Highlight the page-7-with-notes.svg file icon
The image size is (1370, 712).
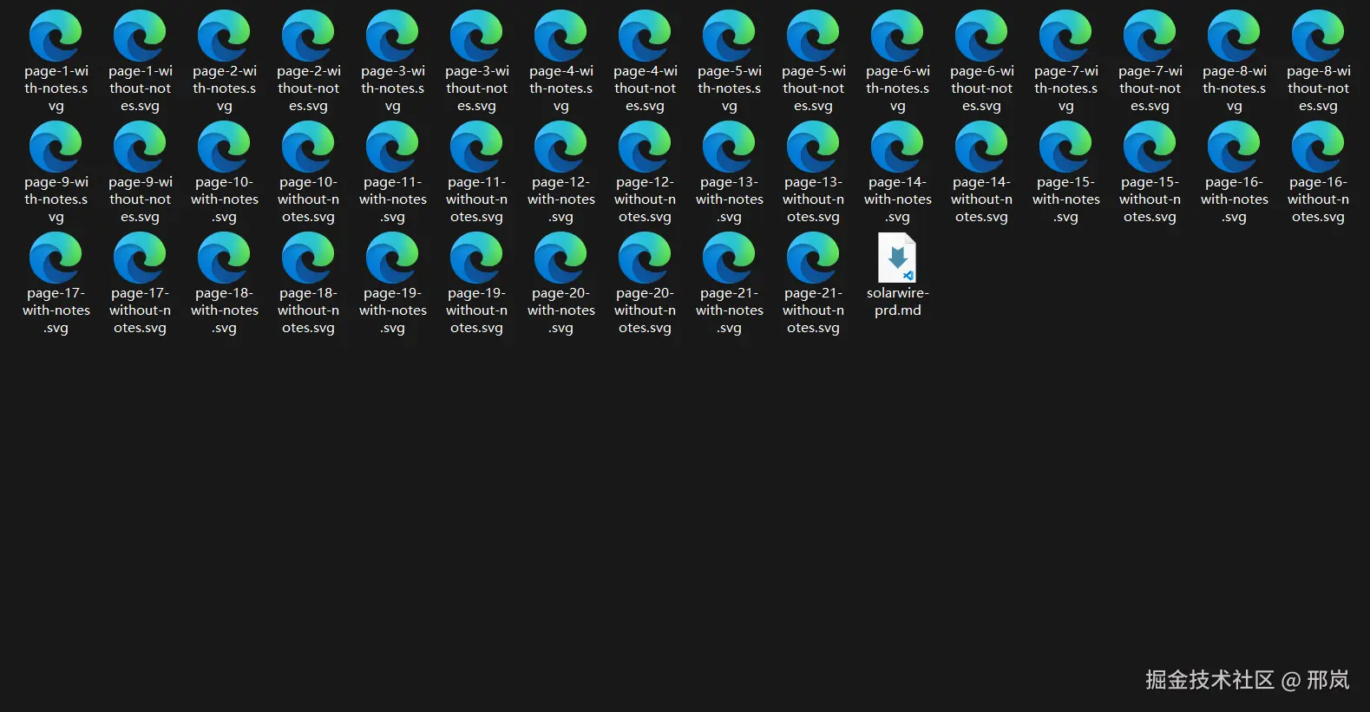[1065, 36]
